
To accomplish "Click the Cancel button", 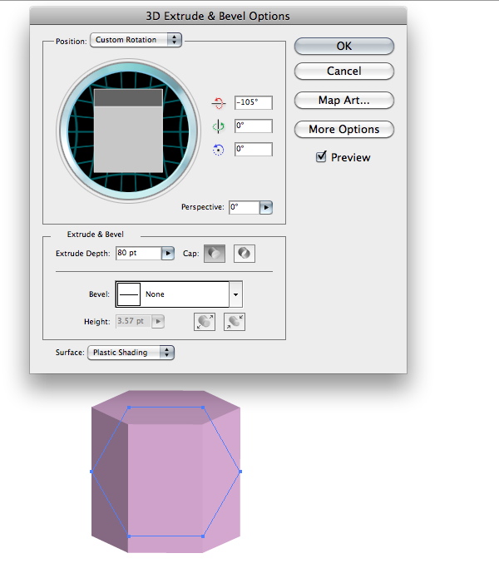I will 344,72.
